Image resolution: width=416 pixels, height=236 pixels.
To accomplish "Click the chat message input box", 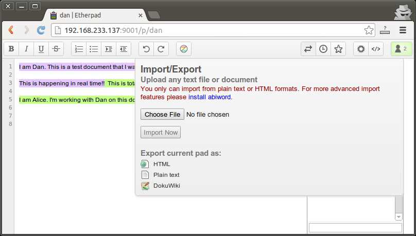I will coord(355,228).
